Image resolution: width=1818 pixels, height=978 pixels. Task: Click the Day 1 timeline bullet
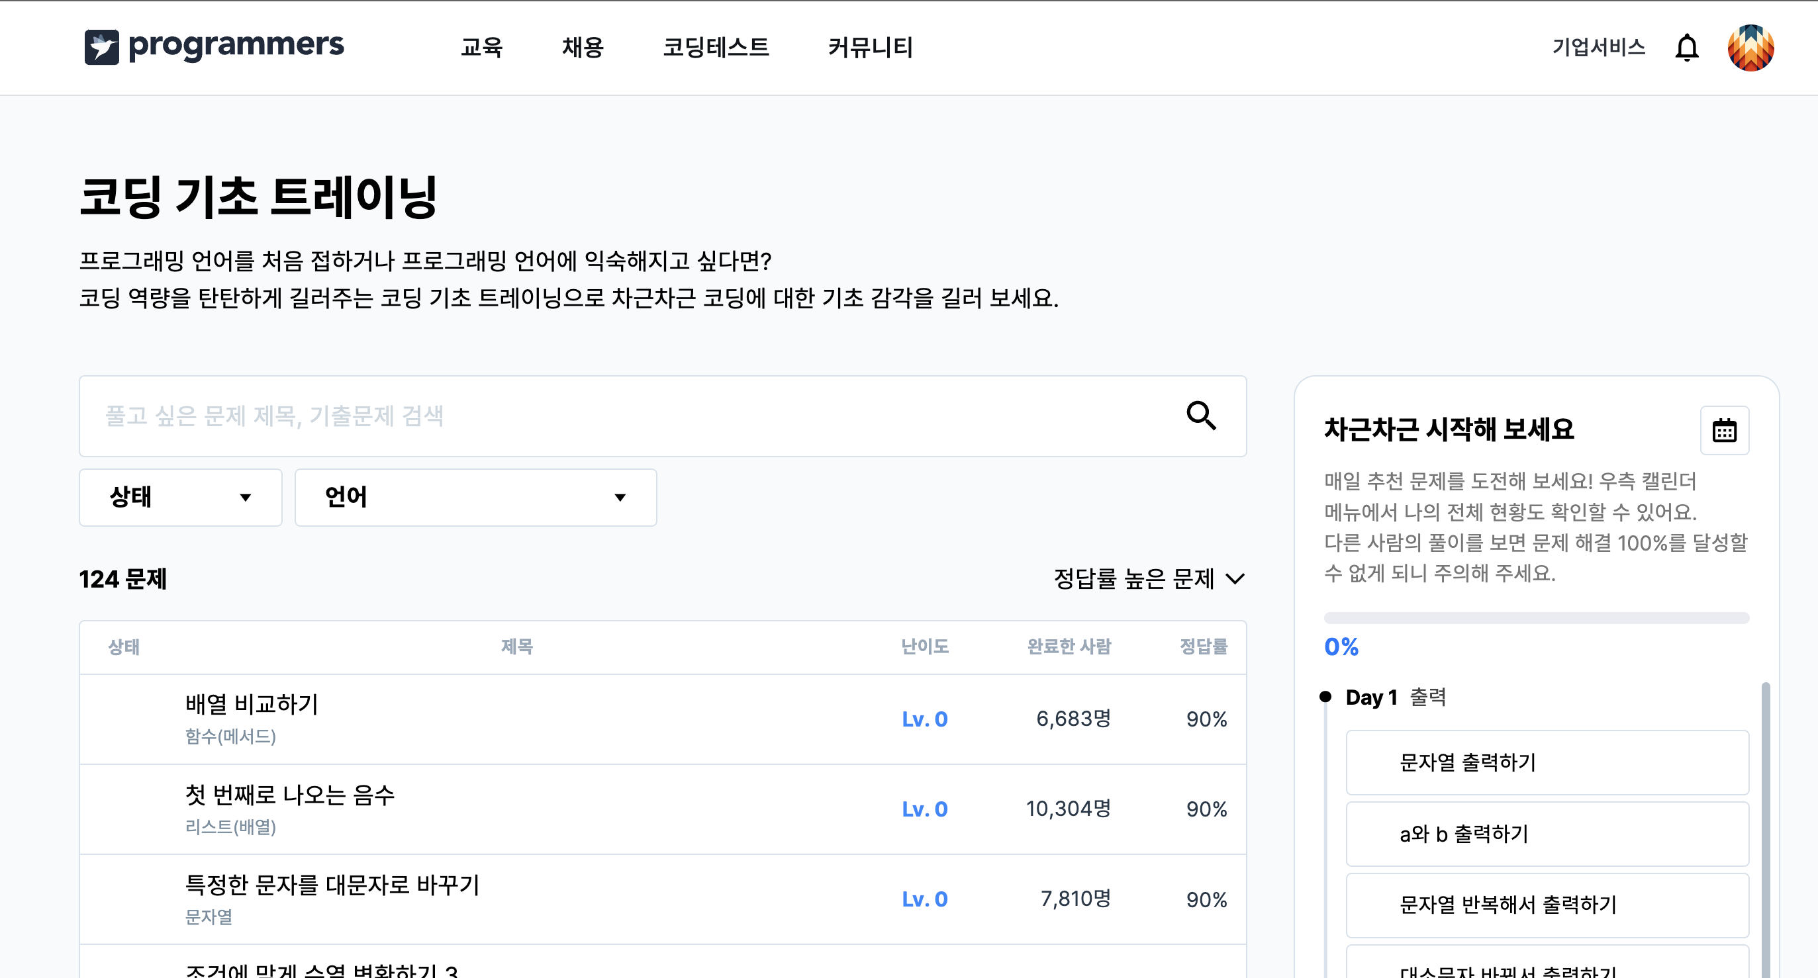[1325, 697]
